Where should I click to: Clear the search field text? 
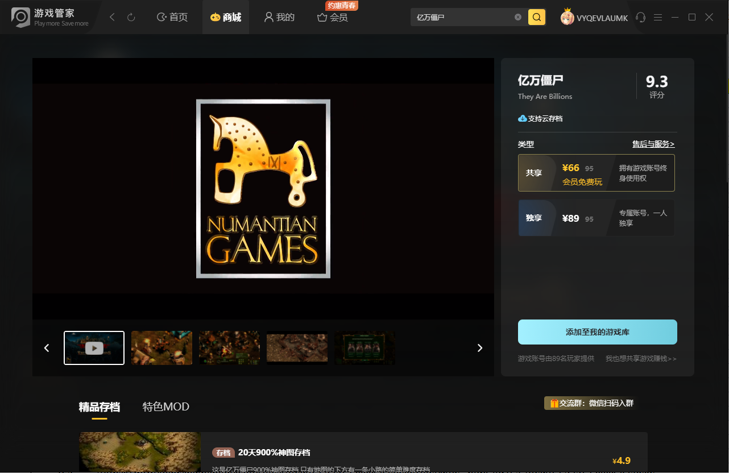(x=518, y=17)
